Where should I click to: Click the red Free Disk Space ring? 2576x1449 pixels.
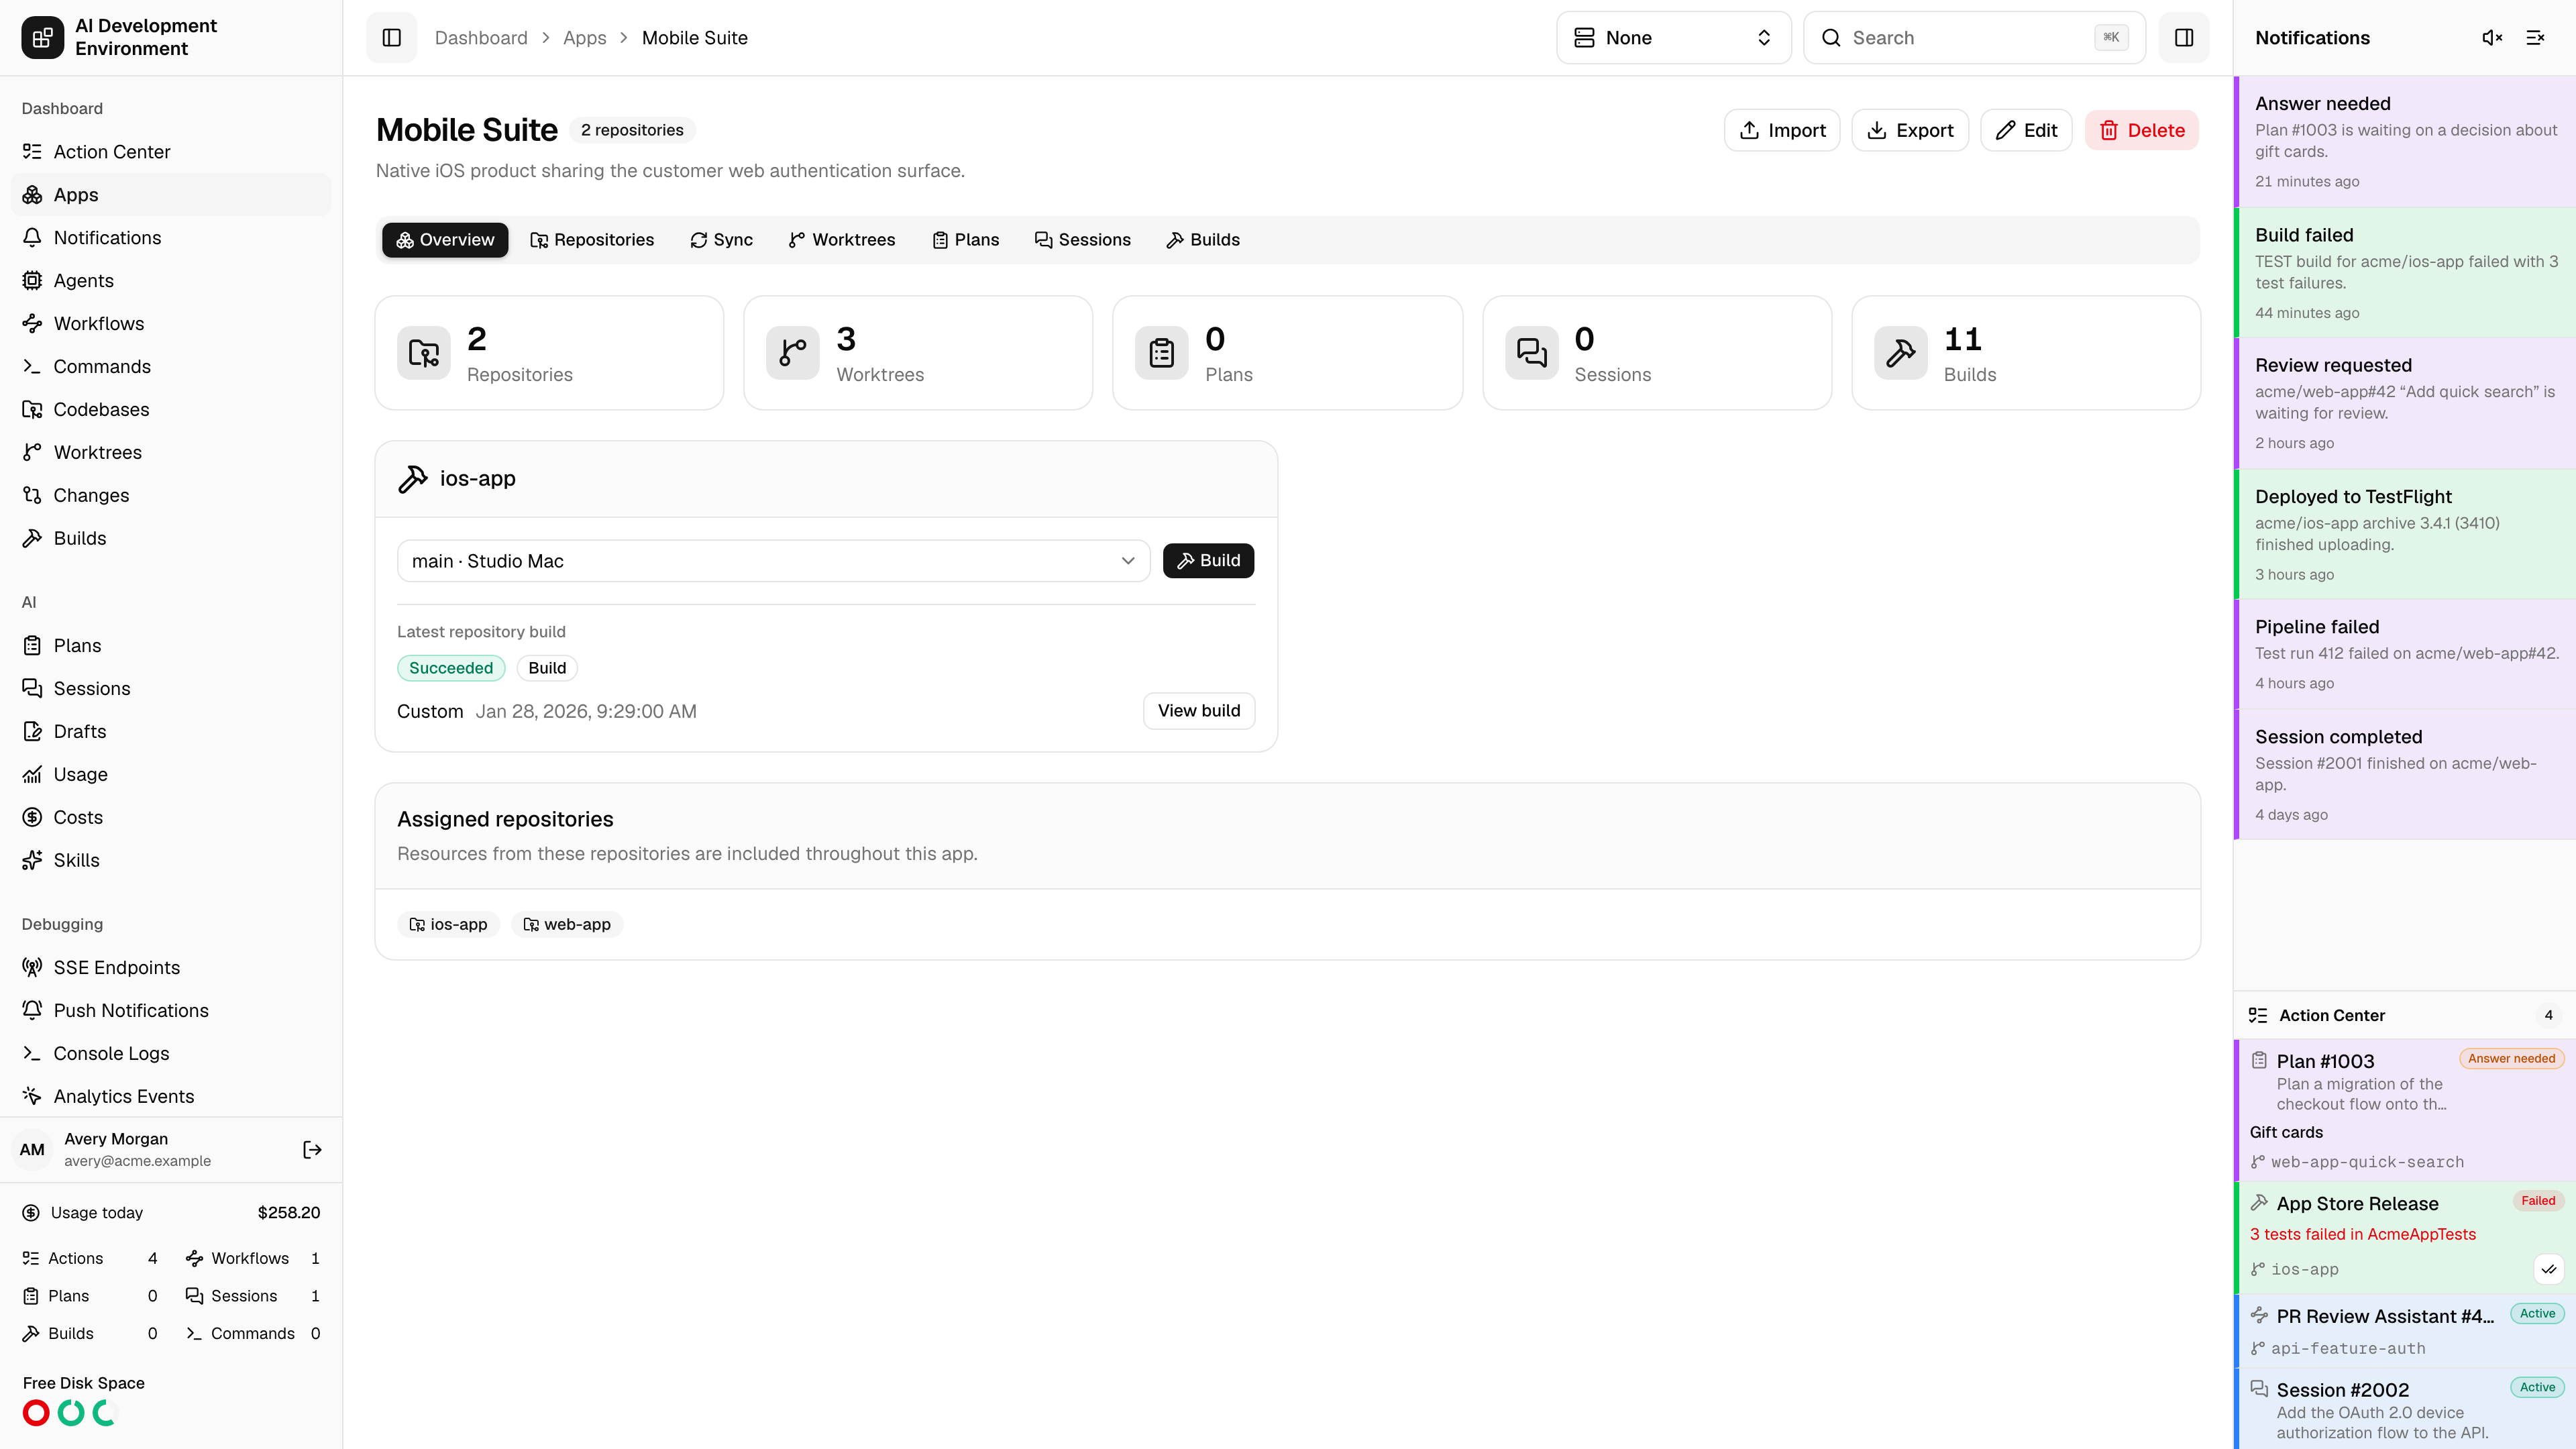point(36,1413)
